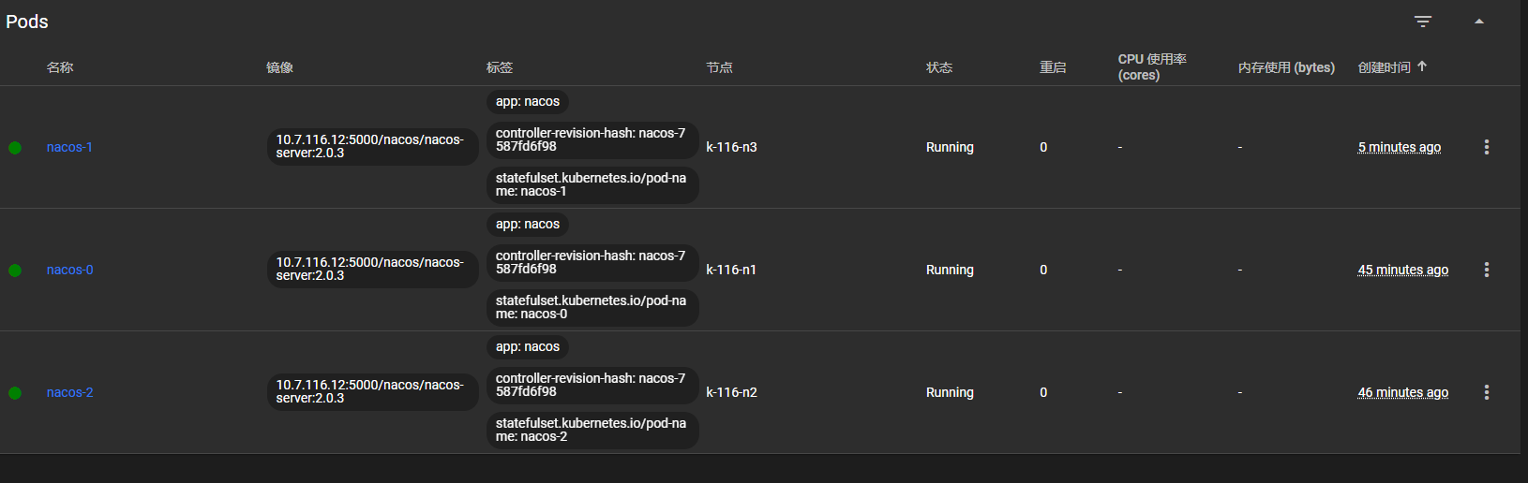Open actions menu for nacos-0 pod
Screen dimensions: 1528x483
pyautogui.click(x=1487, y=270)
